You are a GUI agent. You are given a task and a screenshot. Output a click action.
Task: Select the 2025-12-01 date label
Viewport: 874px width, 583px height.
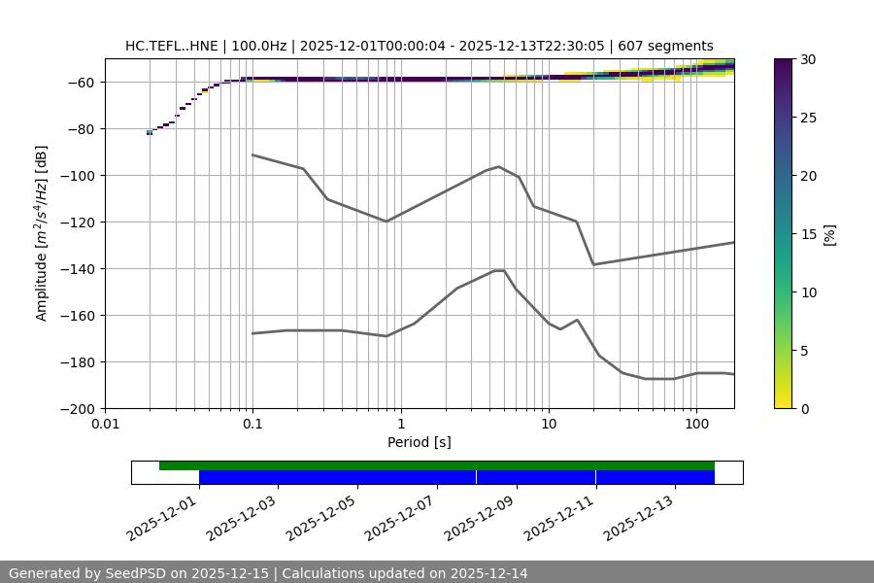point(162,515)
